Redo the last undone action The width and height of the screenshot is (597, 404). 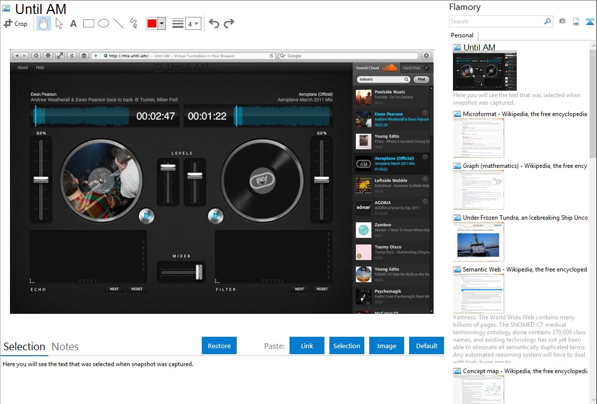pos(229,23)
